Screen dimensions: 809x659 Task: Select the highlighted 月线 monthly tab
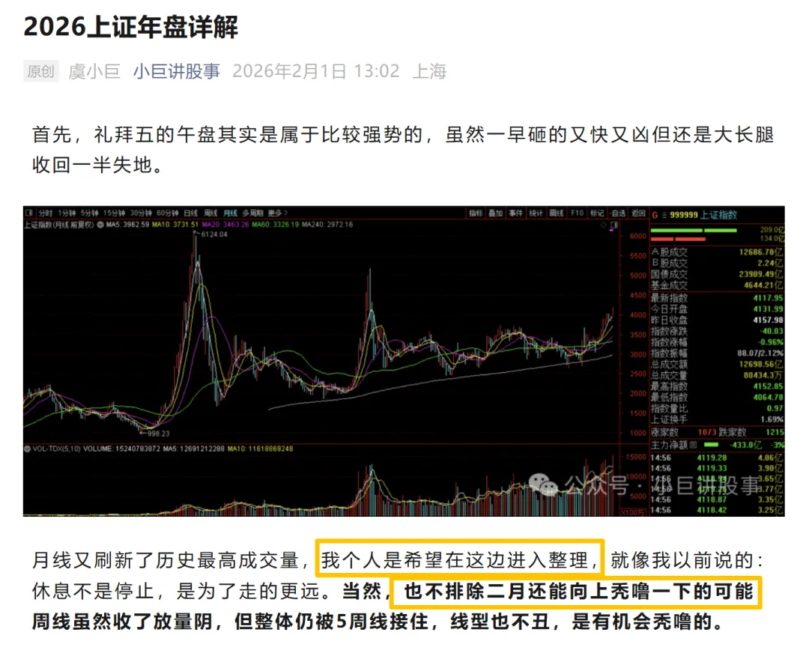pos(230,213)
